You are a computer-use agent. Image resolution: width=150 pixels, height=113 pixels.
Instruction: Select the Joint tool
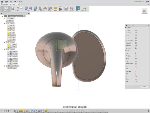45,8
